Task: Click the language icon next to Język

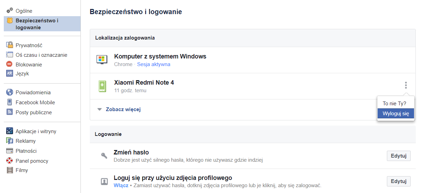Action: [10, 73]
